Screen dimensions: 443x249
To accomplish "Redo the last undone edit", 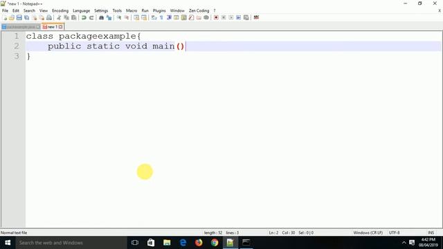I will [91, 17].
